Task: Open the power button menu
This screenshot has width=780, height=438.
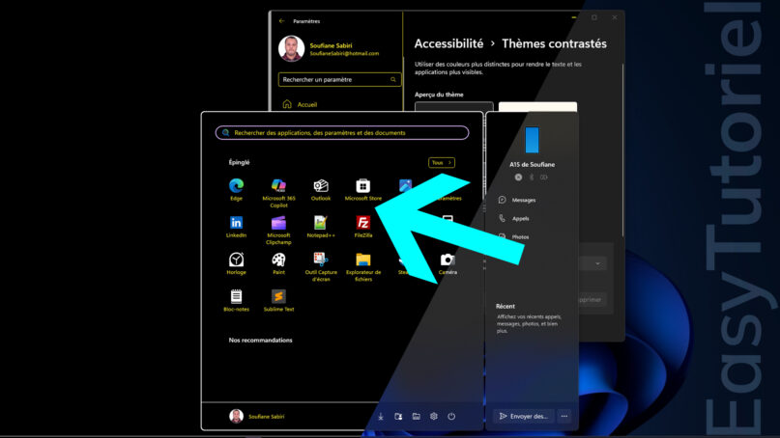Action: tap(451, 416)
